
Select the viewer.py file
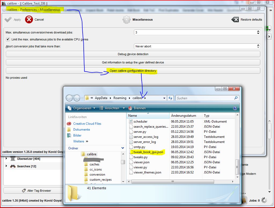click(140, 167)
